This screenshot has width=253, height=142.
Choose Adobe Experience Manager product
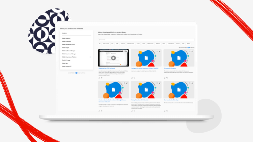click(69, 54)
